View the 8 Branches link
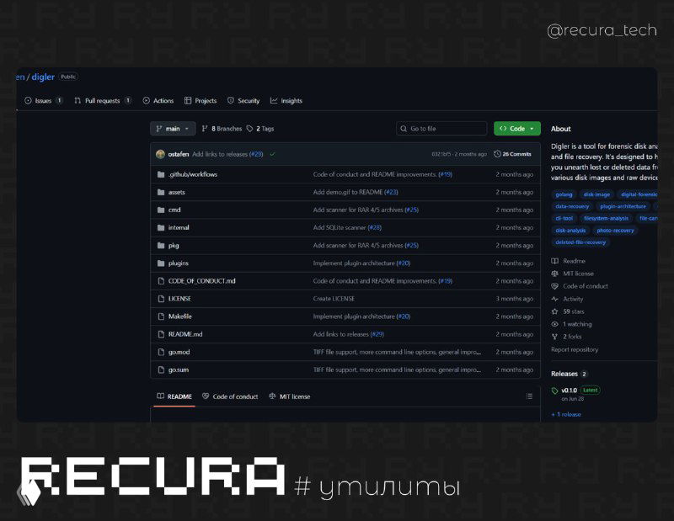Viewport: 674px width, 521px height. pos(221,129)
